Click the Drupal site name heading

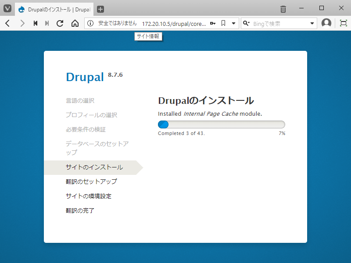(85, 78)
